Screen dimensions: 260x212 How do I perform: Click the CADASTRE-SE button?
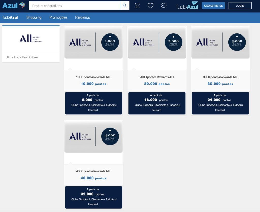[213, 6]
